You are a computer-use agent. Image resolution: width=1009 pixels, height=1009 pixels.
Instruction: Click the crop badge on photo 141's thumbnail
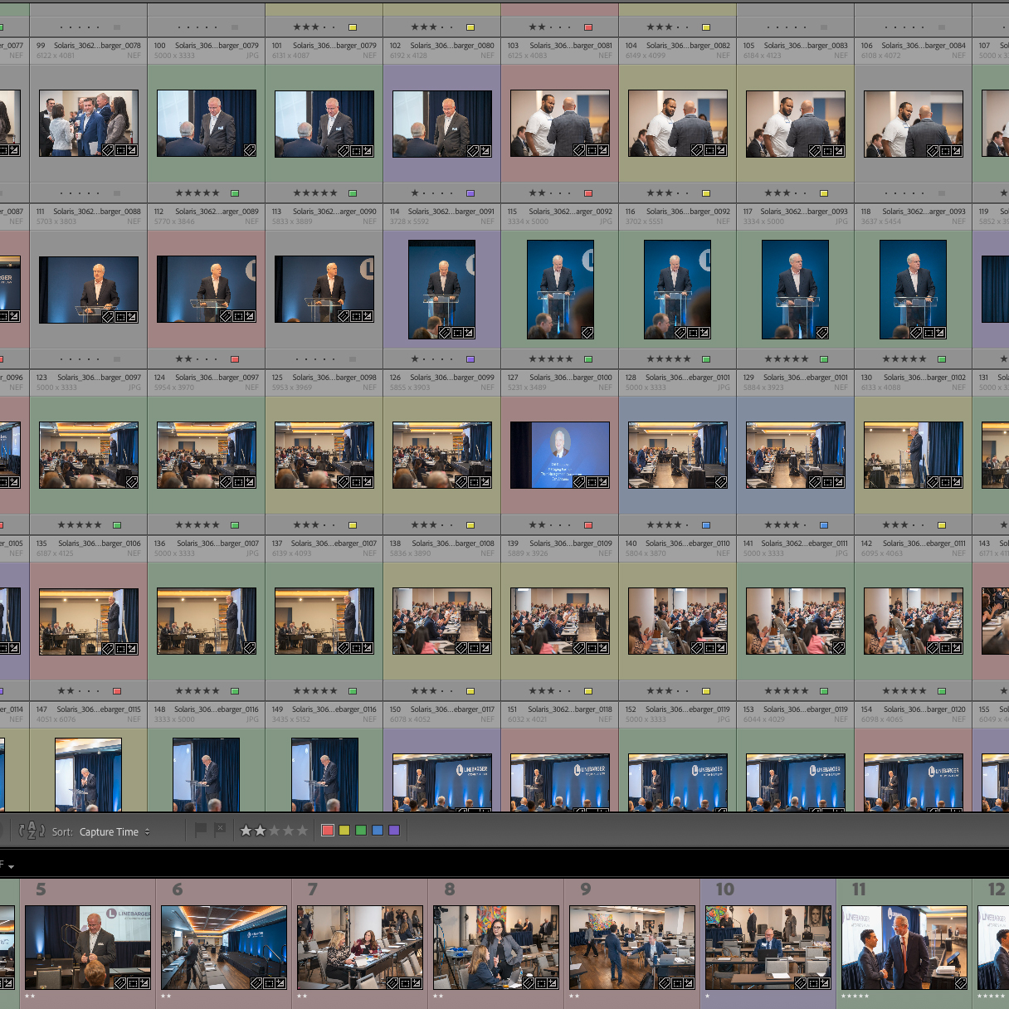click(839, 648)
